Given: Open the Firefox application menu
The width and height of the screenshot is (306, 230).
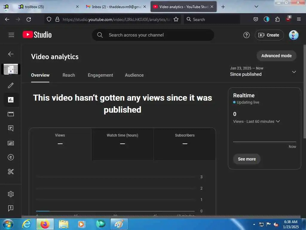Looking at the screenshot, I should click(299, 19).
